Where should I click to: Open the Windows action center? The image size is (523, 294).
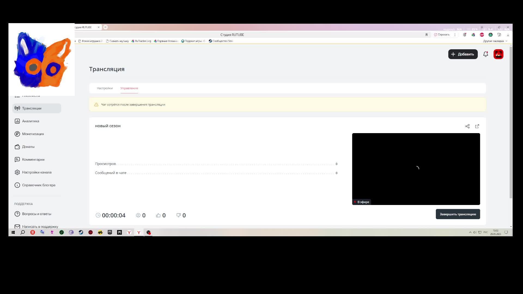click(x=506, y=232)
